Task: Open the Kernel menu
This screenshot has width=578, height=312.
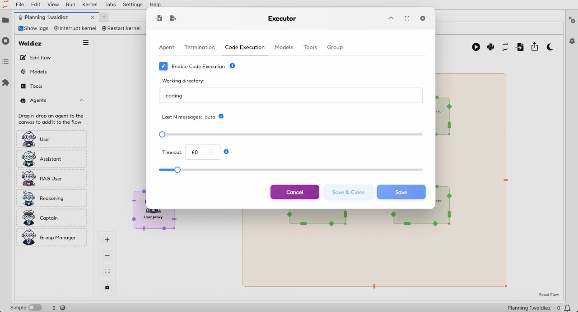Action: pyautogui.click(x=90, y=5)
